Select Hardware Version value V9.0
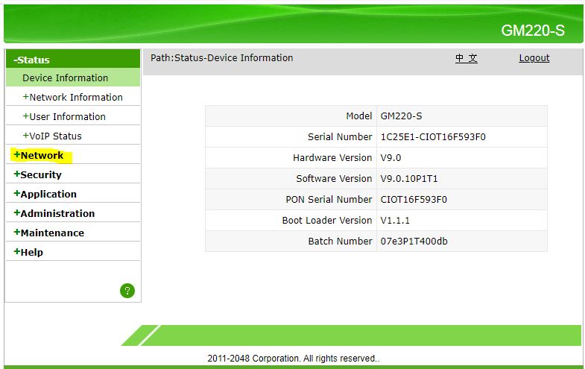585x369 pixels. (x=390, y=158)
